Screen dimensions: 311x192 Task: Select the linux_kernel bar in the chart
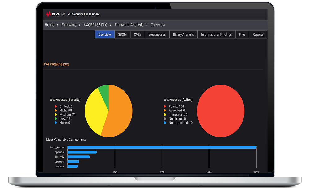[162, 147]
